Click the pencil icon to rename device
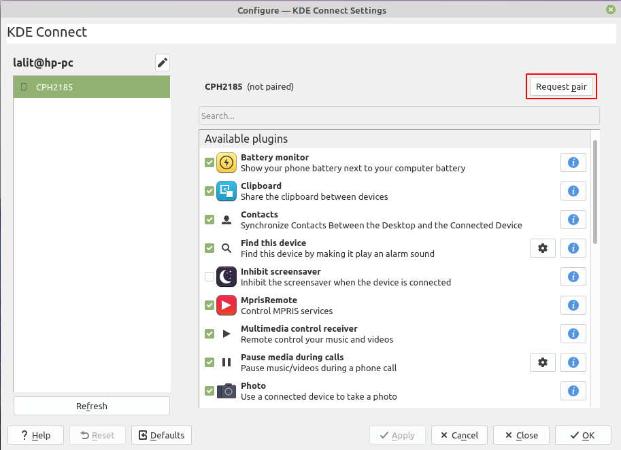 [x=162, y=63]
